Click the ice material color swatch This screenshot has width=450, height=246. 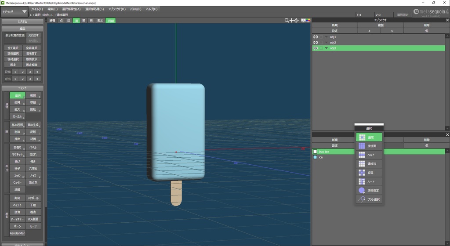click(x=315, y=157)
